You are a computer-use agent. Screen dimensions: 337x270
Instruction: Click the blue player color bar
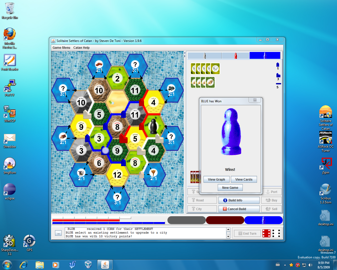[x=264, y=220]
